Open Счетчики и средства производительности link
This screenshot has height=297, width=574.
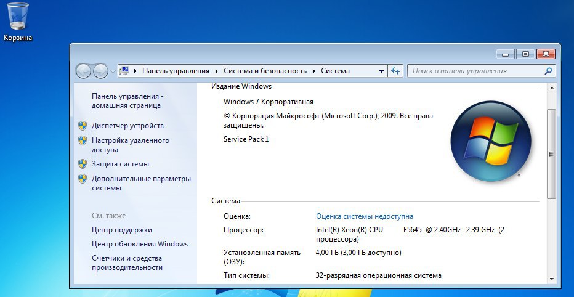pos(127,263)
